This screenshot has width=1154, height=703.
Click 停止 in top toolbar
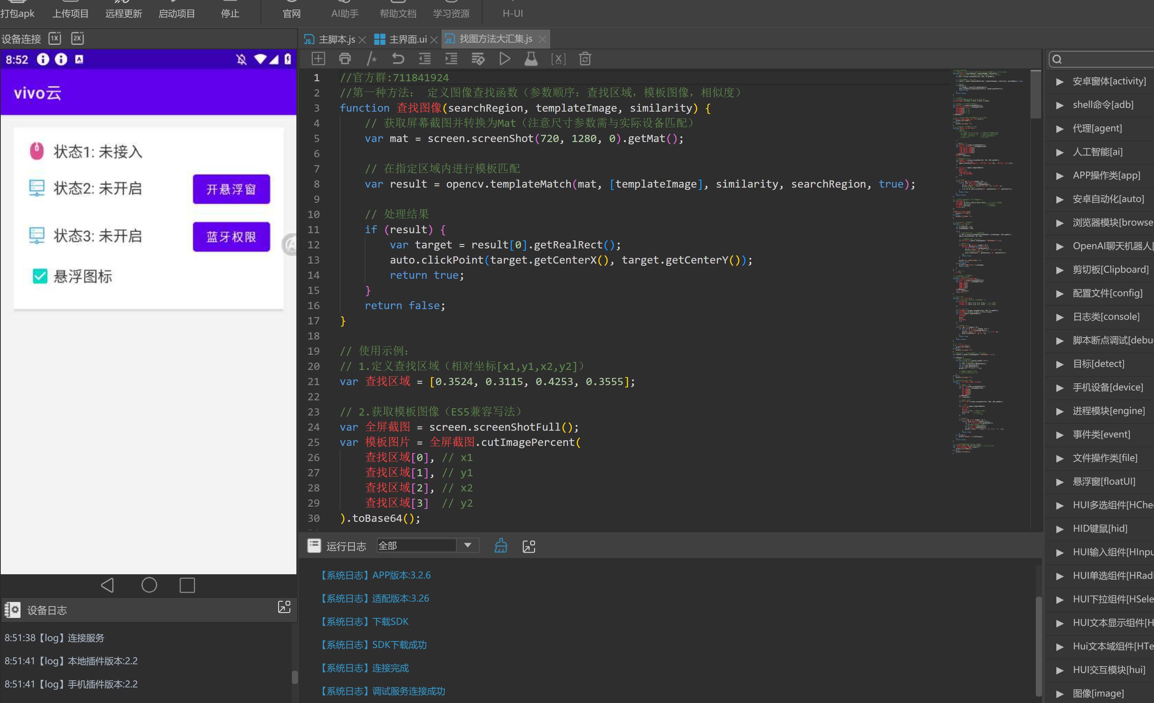tap(230, 13)
